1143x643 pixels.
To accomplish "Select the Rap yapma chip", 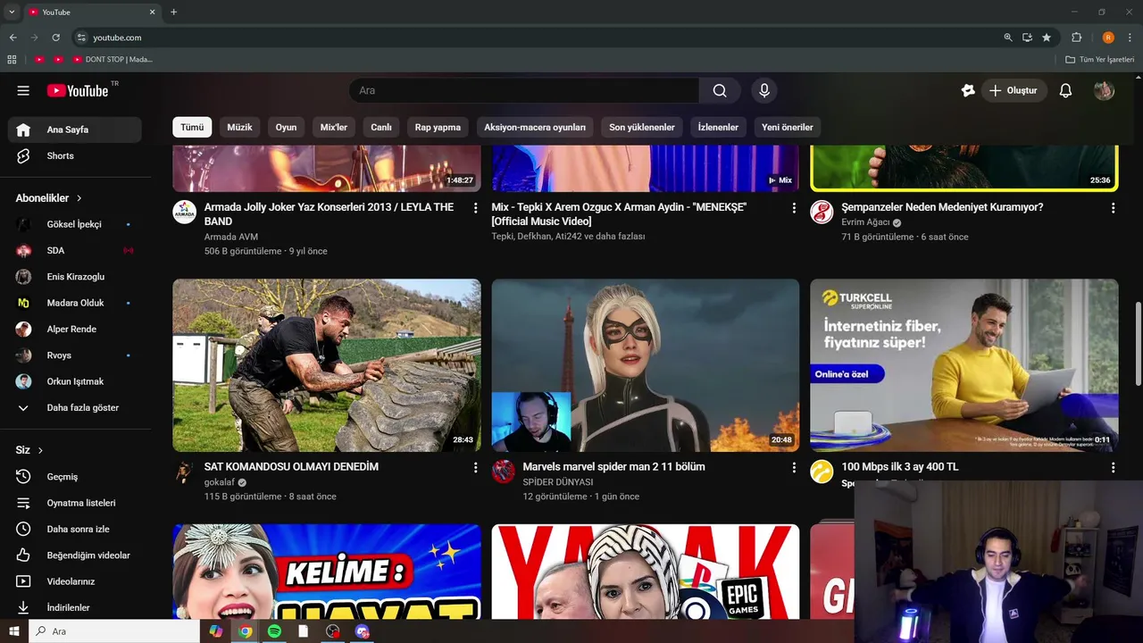I will coord(438,127).
